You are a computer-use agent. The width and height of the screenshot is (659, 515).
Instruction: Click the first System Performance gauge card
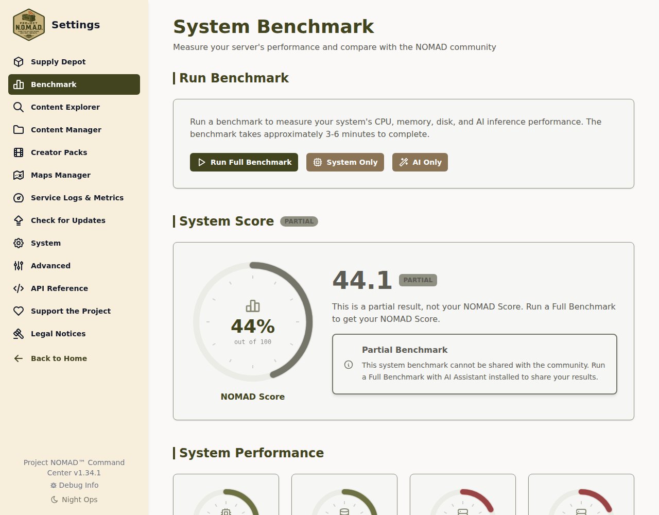[x=226, y=494]
